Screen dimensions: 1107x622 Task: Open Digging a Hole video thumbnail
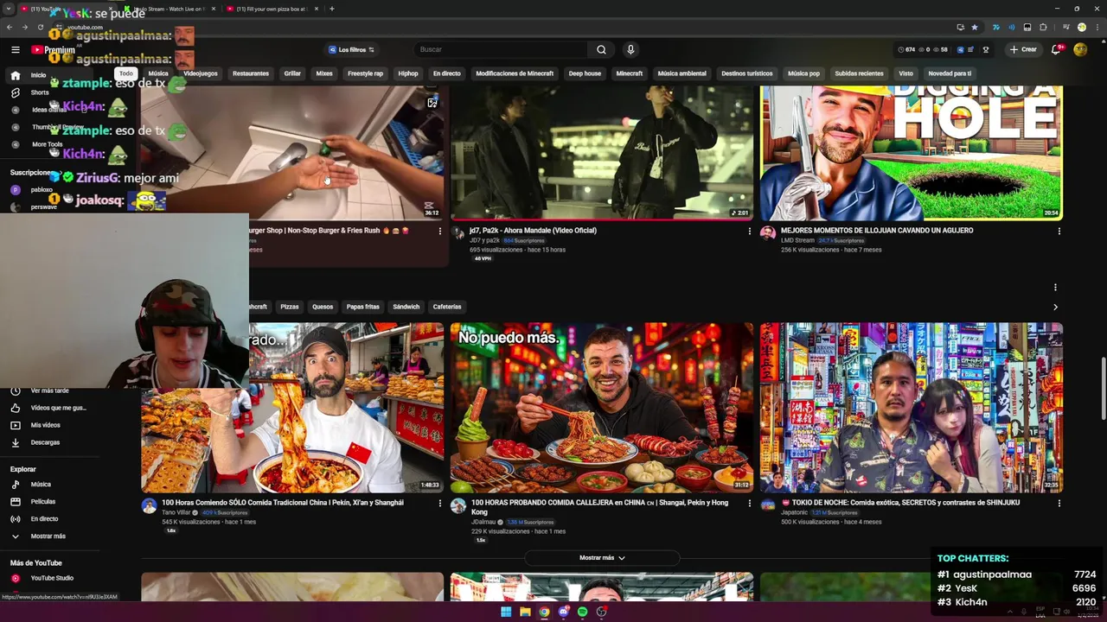[x=911, y=153]
